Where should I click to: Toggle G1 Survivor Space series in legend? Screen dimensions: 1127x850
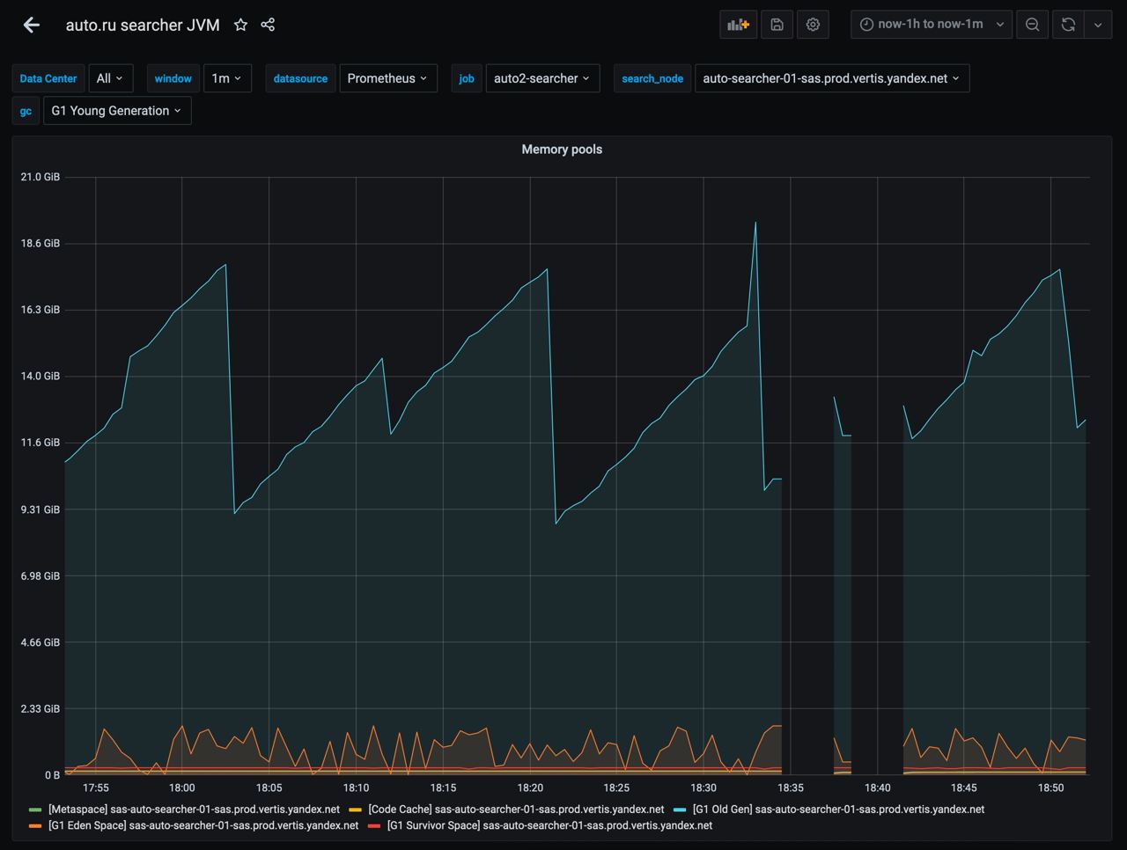pos(549,825)
